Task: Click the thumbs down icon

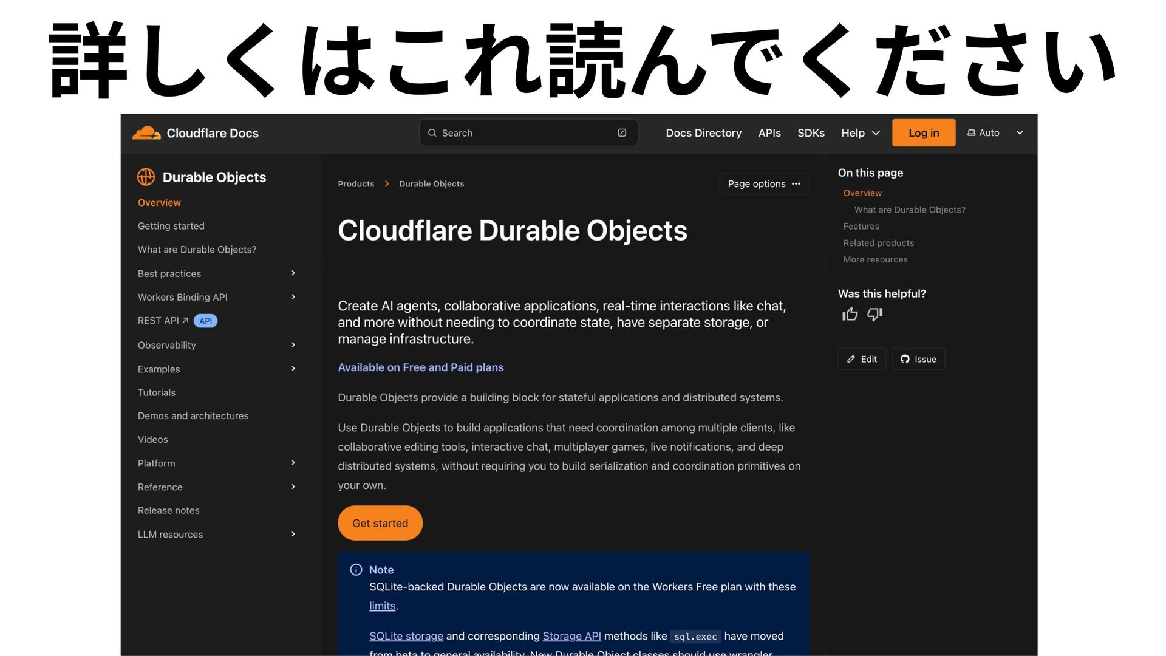Action: tap(874, 314)
